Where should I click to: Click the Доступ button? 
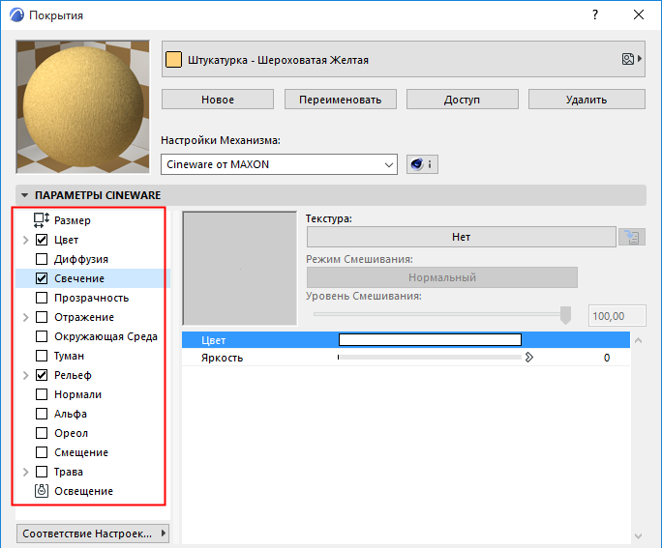click(x=463, y=100)
